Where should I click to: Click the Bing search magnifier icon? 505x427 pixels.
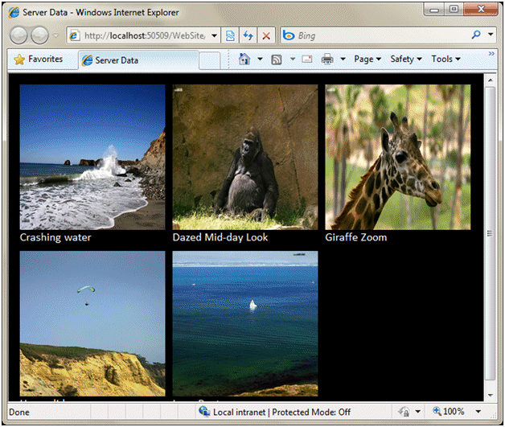pos(476,35)
